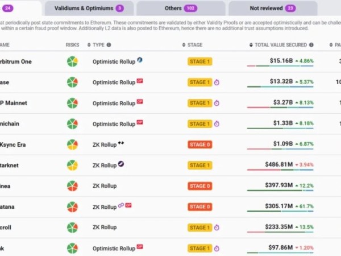Switch to the Others tab
Viewport: 341px width, 256px height.
181,9
